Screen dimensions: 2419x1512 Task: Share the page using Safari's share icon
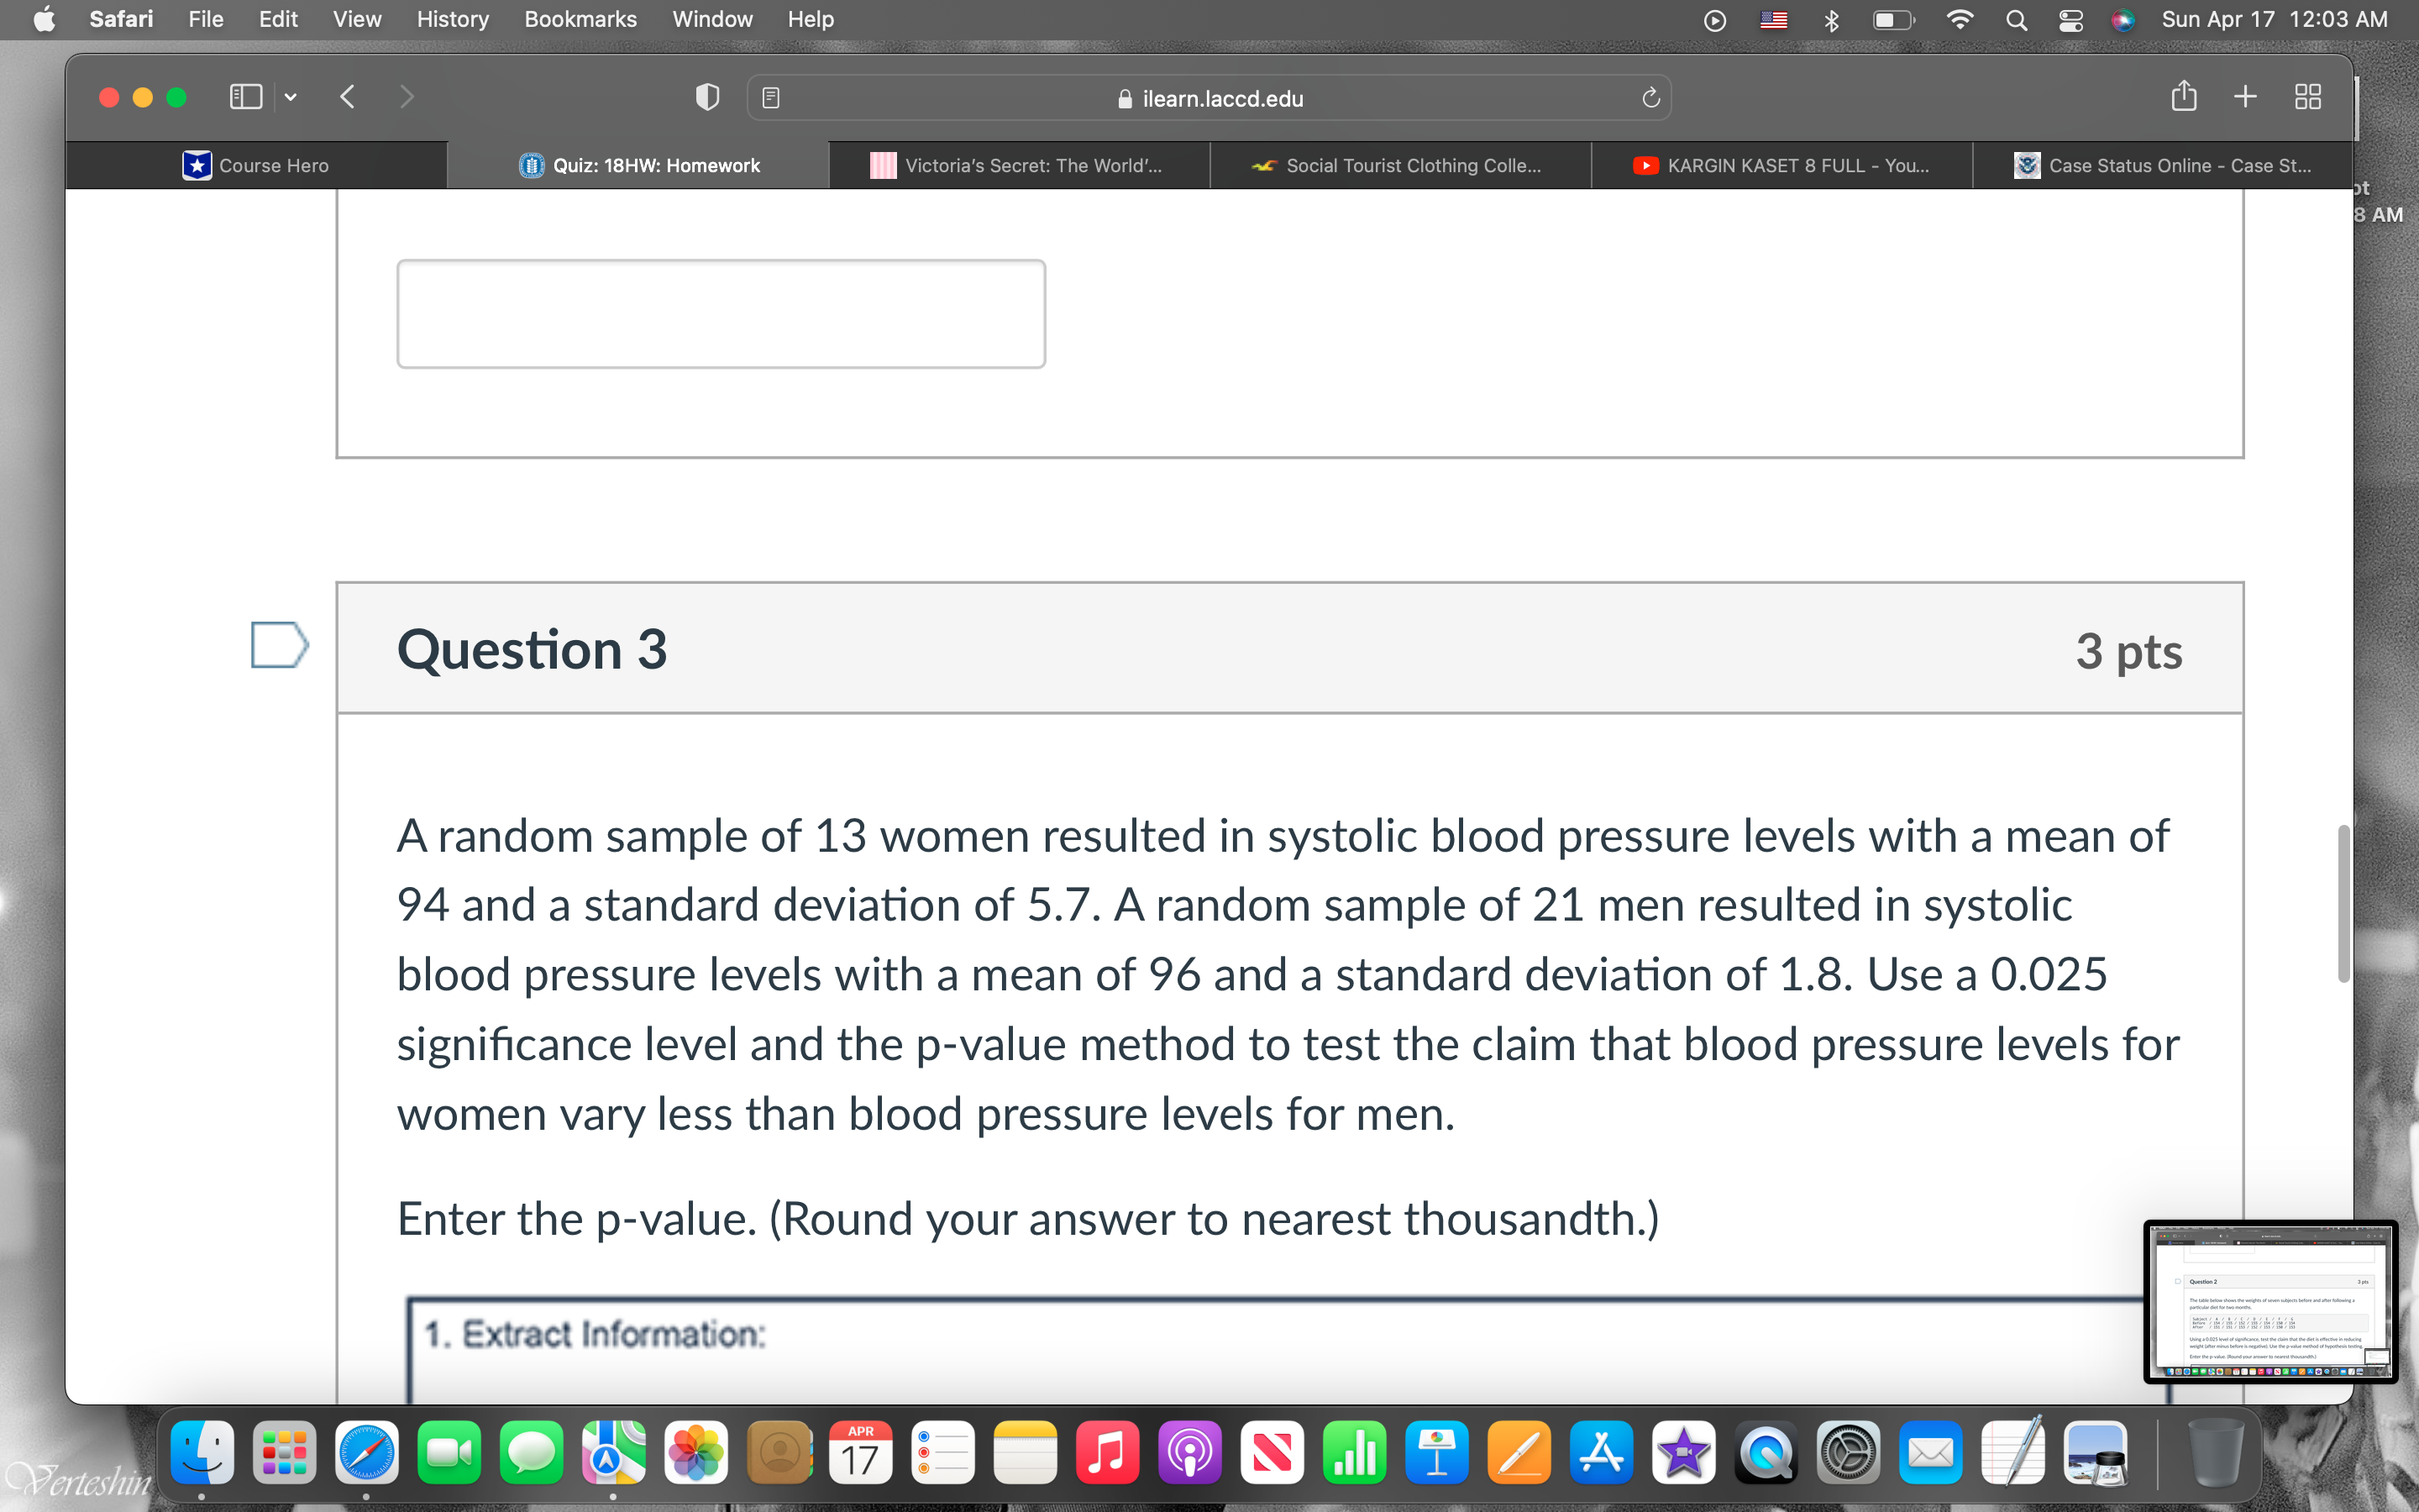(2184, 96)
